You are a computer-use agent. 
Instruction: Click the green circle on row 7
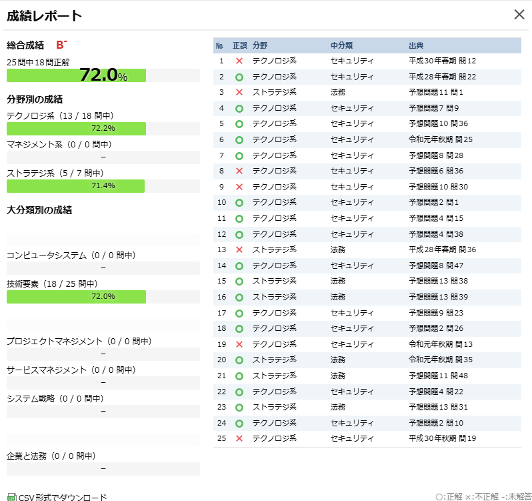239,156
